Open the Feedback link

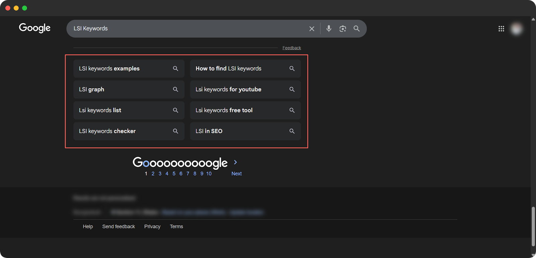point(291,48)
